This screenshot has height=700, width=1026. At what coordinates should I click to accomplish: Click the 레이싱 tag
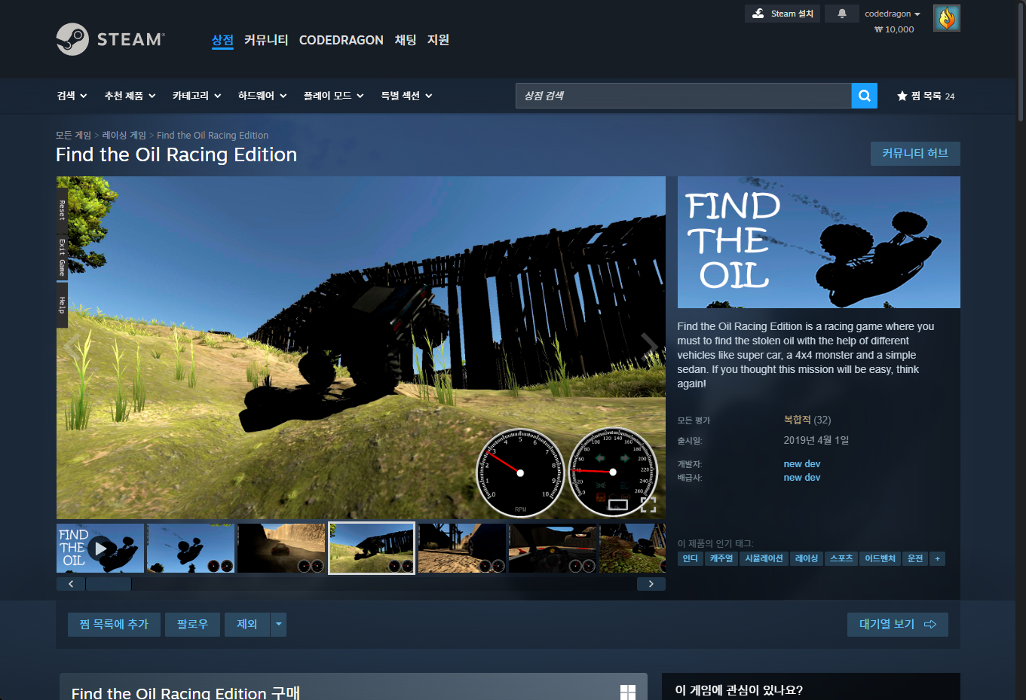click(807, 558)
